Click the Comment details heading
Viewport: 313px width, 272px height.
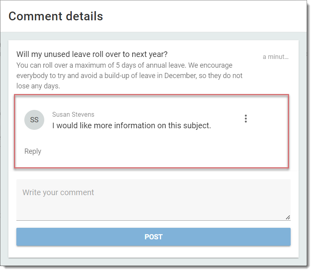(x=56, y=16)
